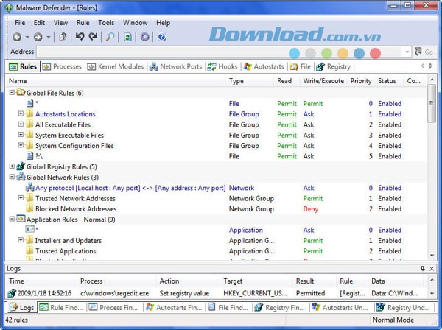Expand the Autostarts Locations file group
This screenshot has width=442, height=330.
(21, 114)
